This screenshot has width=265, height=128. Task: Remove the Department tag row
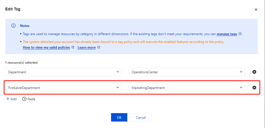[254, 72]
